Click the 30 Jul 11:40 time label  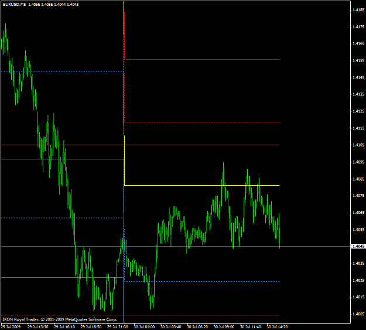pyautogui.click(x=251, y=326)
